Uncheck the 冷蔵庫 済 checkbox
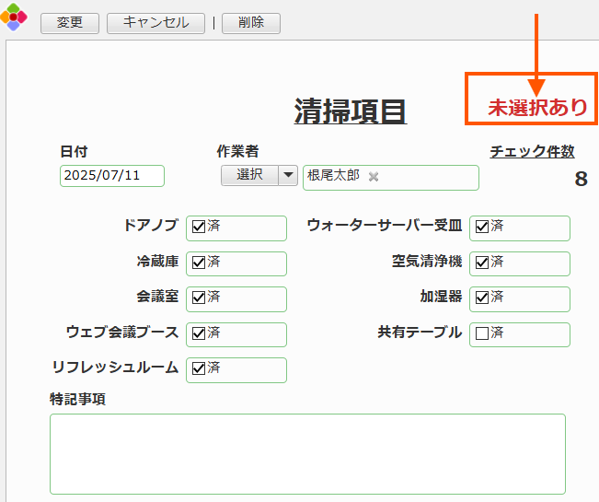This screenshot has height=502, width=599. pyautogui.click(x=199, y=263)
